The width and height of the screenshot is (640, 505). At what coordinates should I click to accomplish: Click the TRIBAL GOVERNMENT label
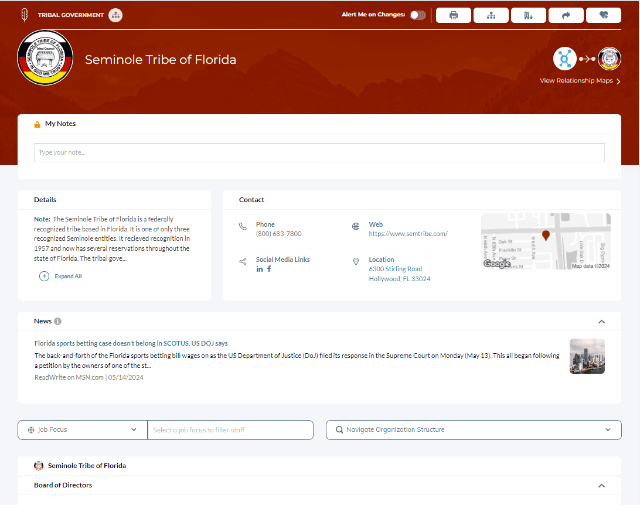[x=71, y=15]
